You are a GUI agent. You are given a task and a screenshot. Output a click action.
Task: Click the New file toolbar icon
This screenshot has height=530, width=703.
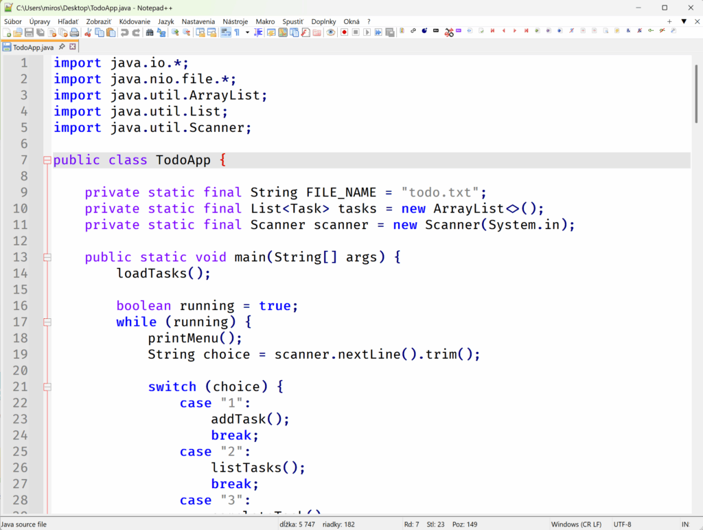[x=7, y=32]
